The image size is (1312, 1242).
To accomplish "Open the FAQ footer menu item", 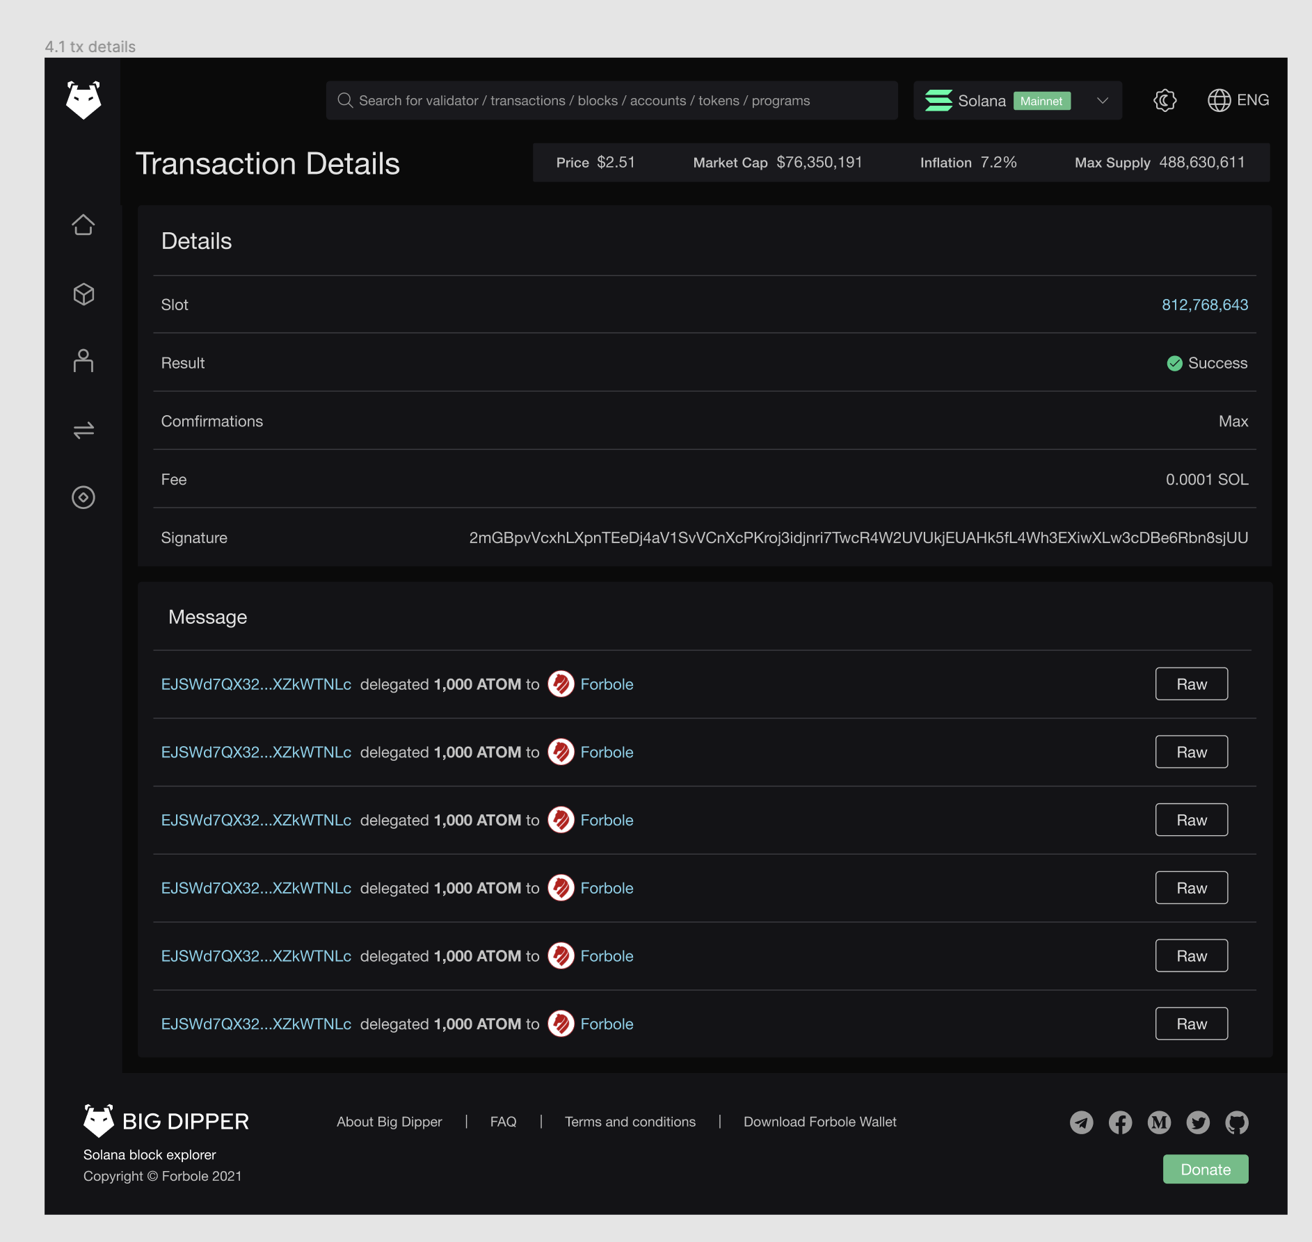I will (503, 1121).
